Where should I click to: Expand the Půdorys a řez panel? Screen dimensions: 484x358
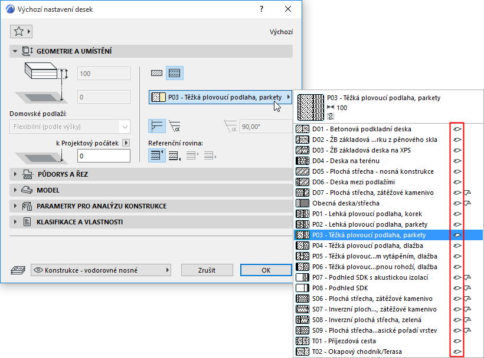[15, 174]
